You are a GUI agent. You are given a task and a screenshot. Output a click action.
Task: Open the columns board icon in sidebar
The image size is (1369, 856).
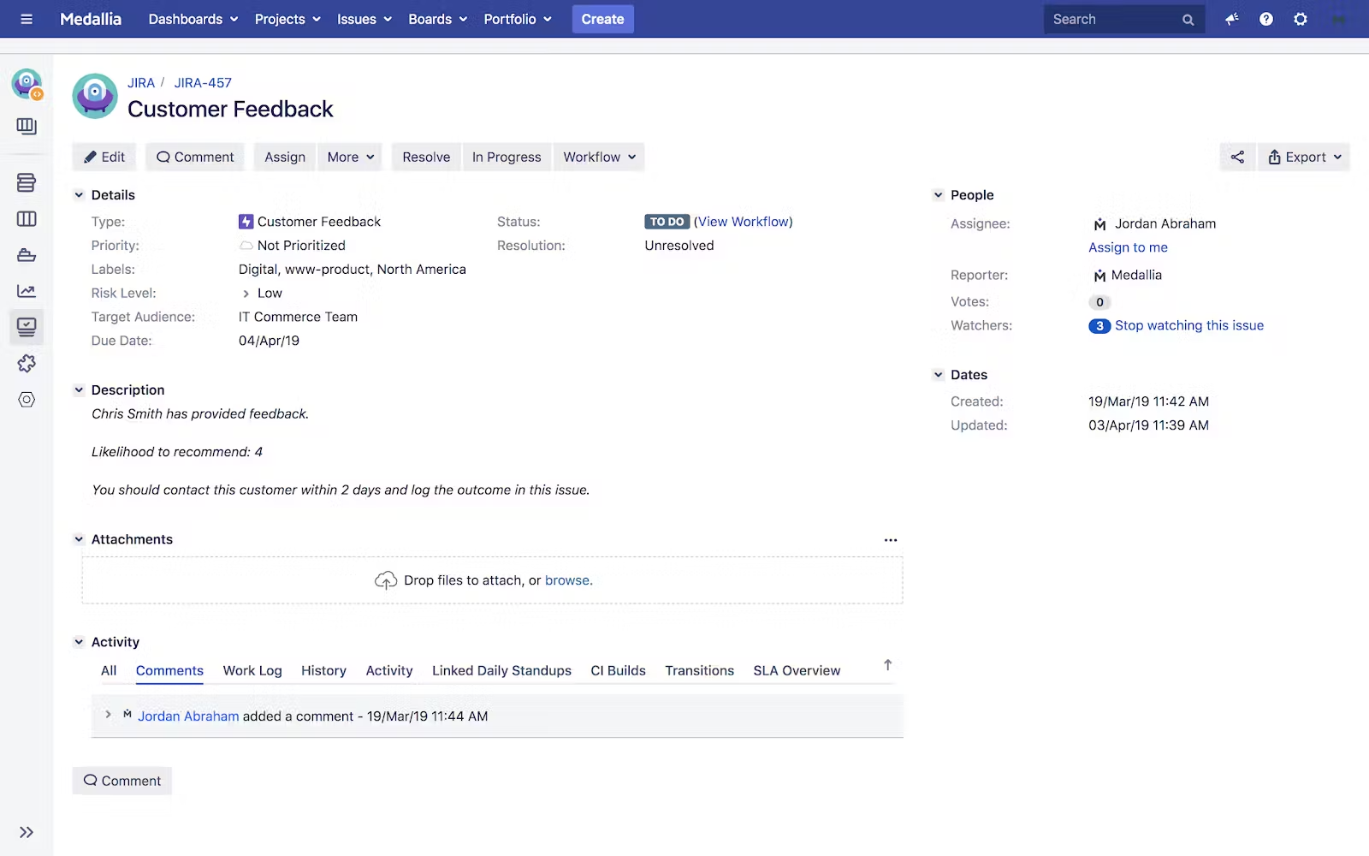tap(27, 219)
